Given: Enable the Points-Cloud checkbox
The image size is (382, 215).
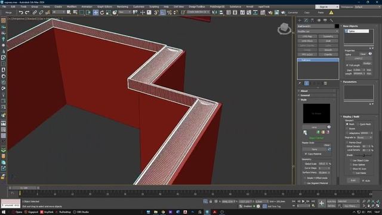Looking at the screenshot, I should click(347, 142).
